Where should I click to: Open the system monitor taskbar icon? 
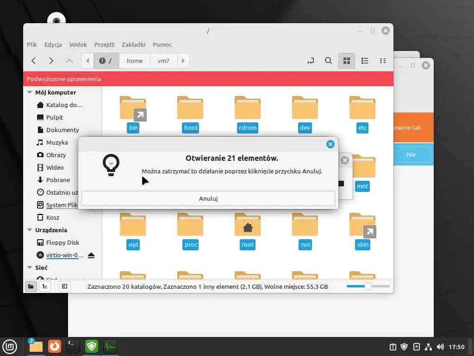[110, 346]
